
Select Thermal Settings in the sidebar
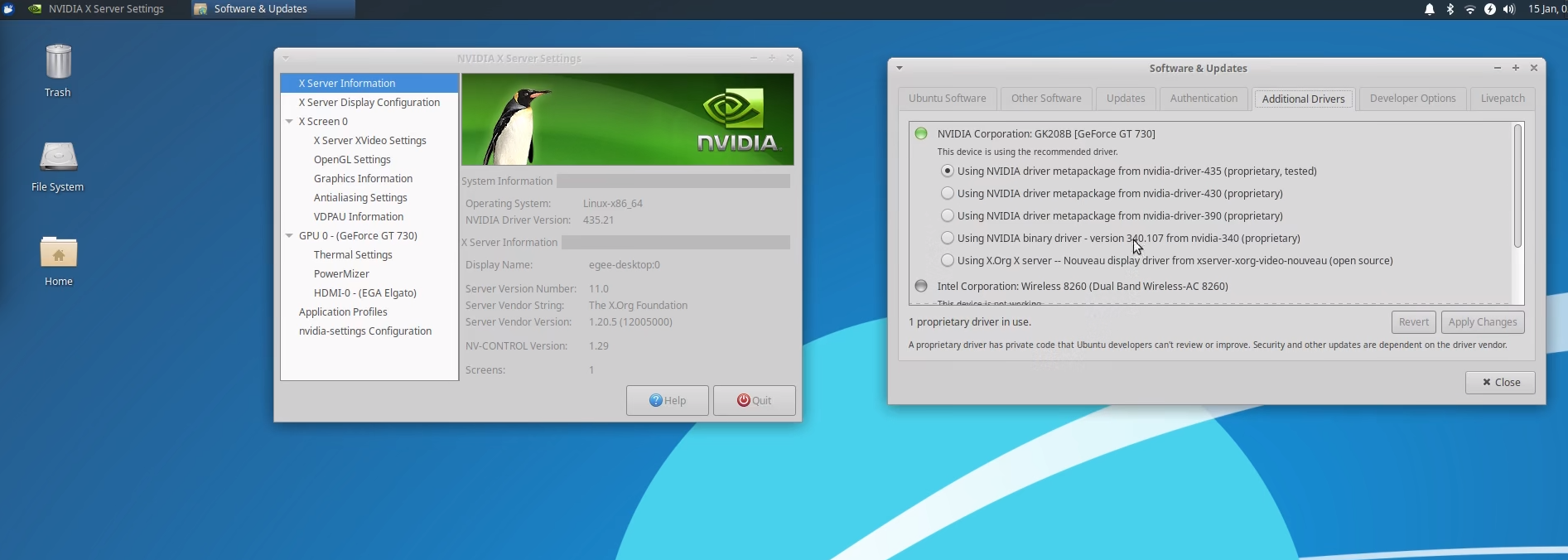[353, 254]
